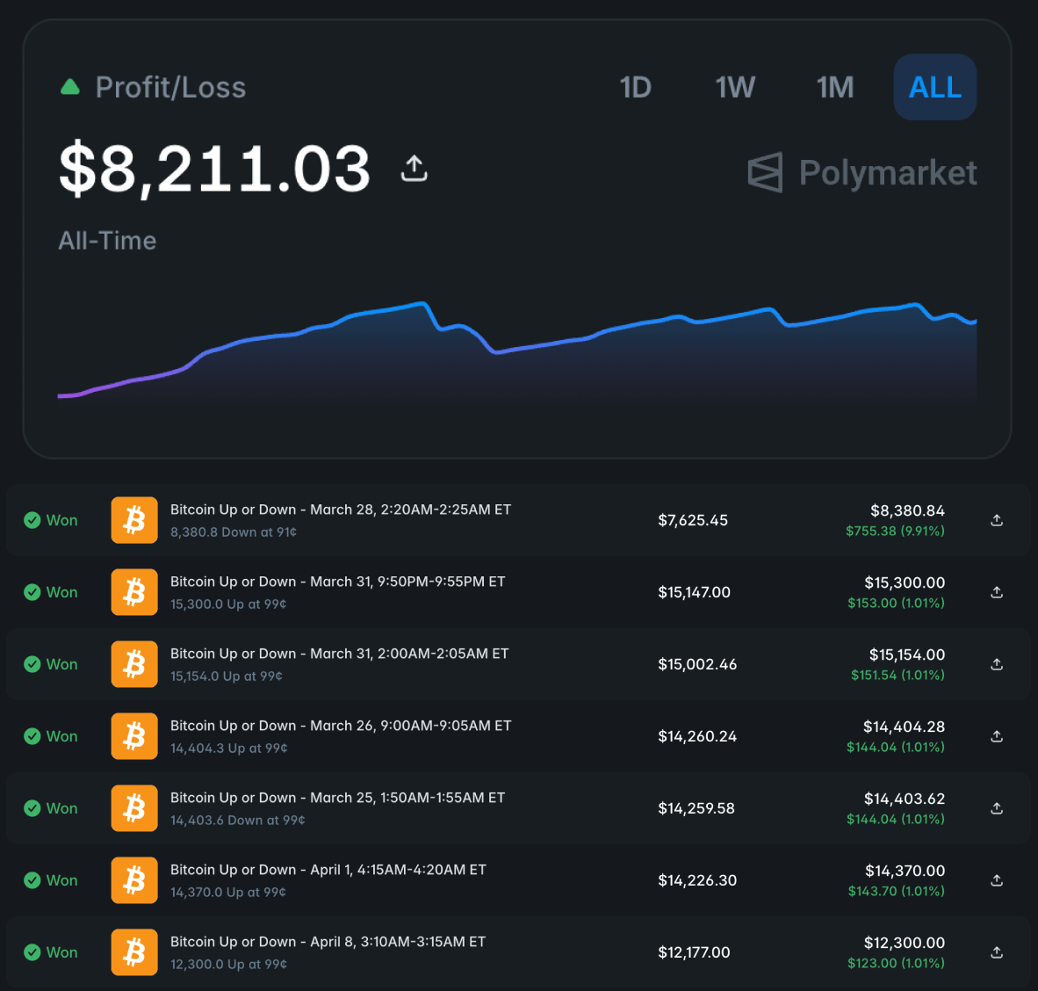Click the Profit/Loss heading
The height and width of the screenshot is (991, 1038).
[171, 87]
